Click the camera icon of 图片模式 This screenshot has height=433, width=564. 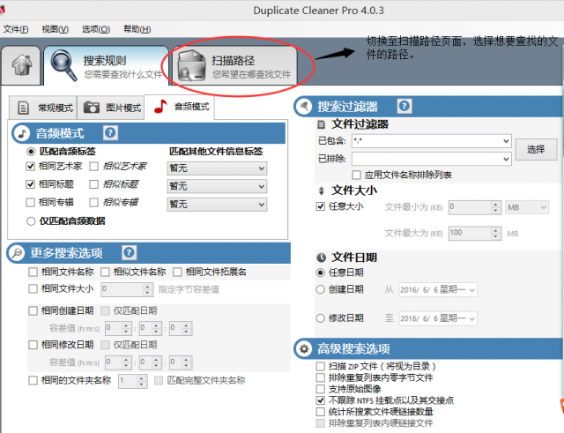coord(92,108)
